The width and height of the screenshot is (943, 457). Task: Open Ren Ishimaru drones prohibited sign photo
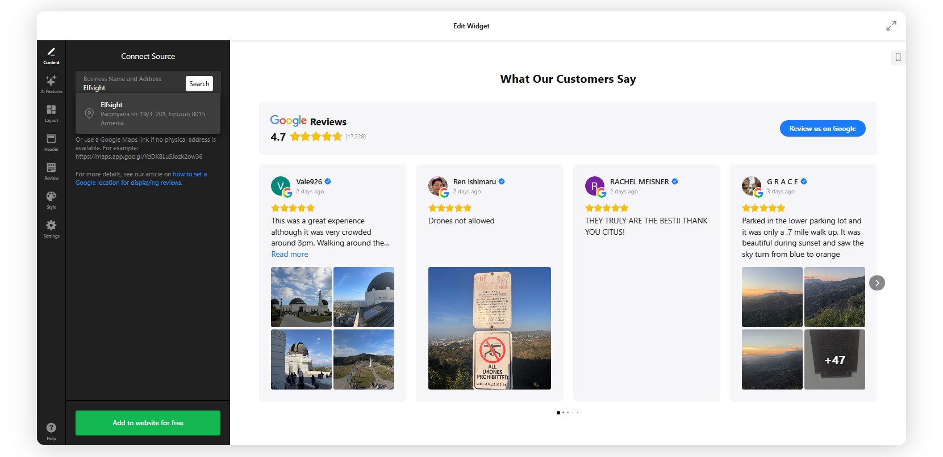coord(490,328)
